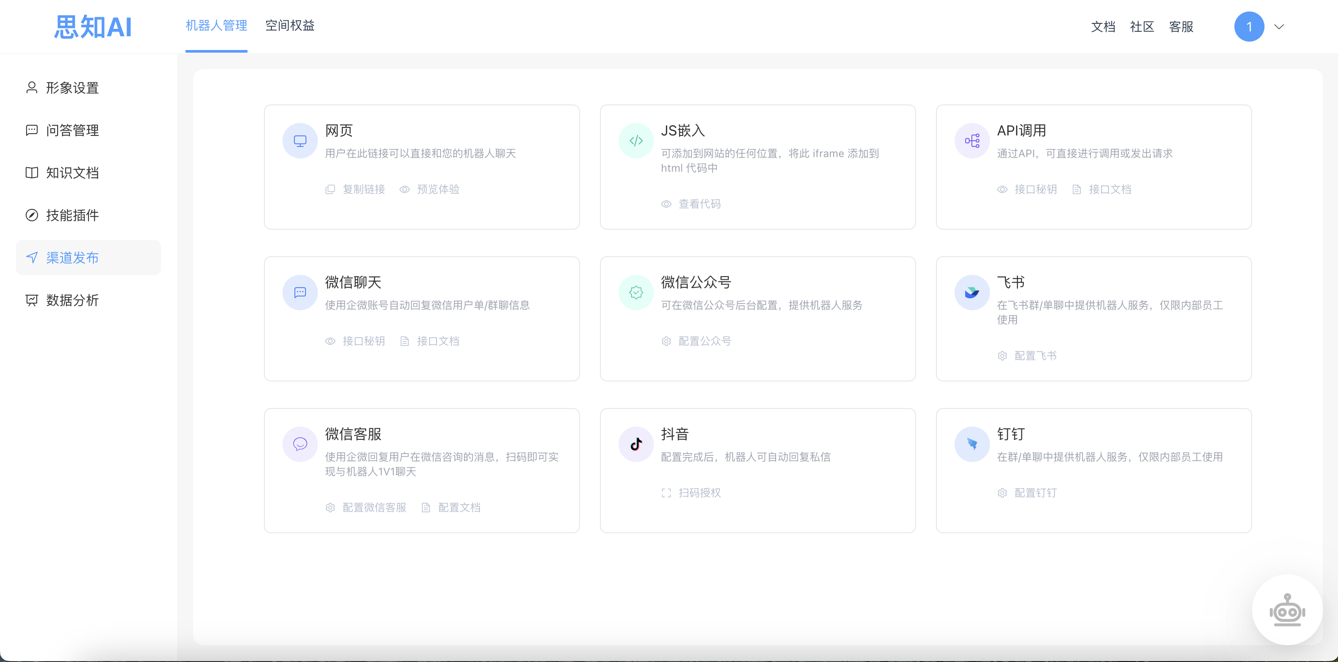Open the 文档 link in header
Screen dimensions: 1338x662
pos(1103,27)
